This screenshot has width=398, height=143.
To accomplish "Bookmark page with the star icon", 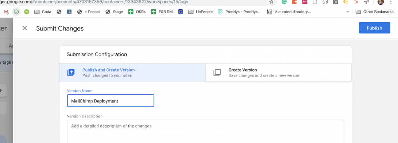I will [271, 2].
